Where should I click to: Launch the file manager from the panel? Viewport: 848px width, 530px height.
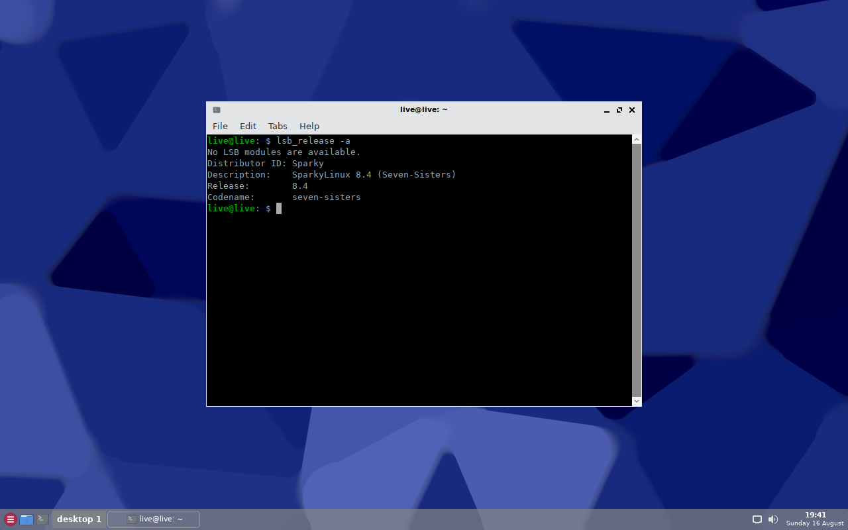[26, 519]
